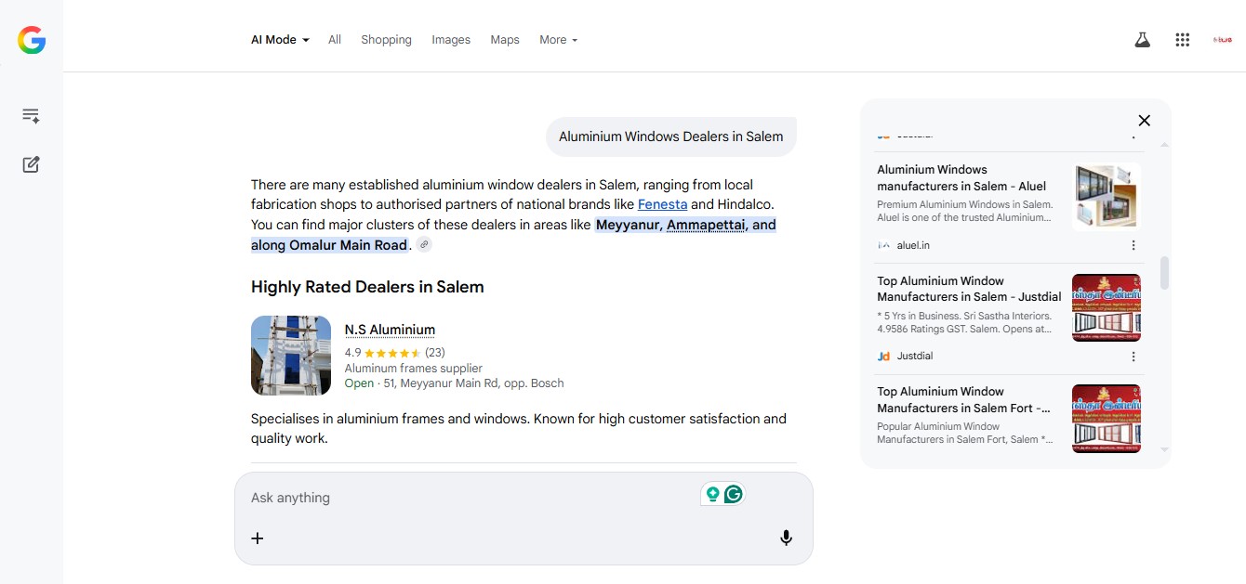Open options menu for Justdial source
The height and width of the screenshot is (584, 1246).
click(1133, 357)
